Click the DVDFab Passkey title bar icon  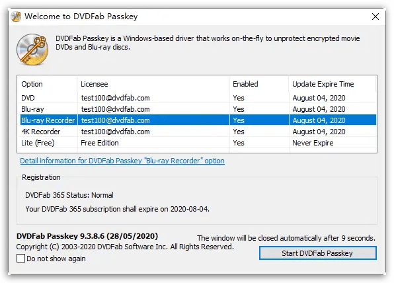[16, 17]
